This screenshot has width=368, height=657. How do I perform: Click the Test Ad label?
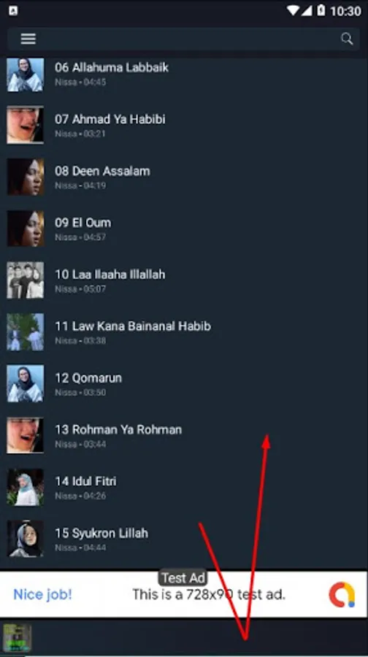pyautogui.click(x=183, y=578)
